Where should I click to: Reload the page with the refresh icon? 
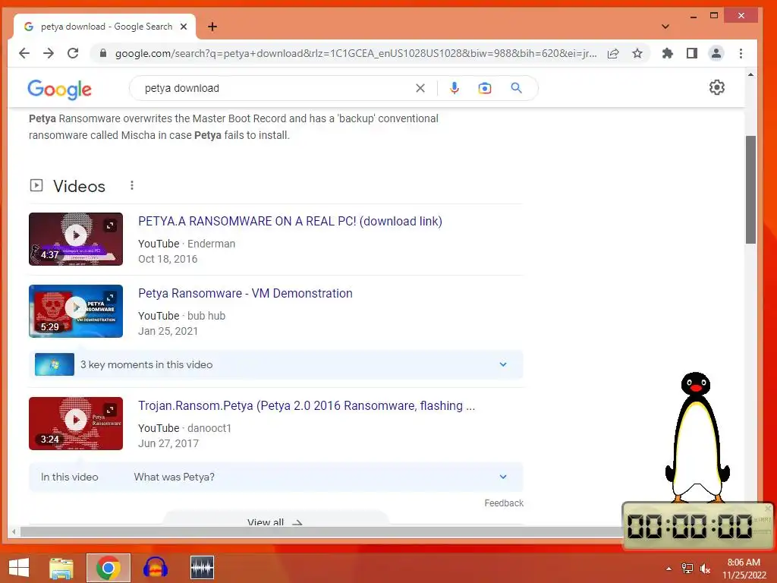73,53
